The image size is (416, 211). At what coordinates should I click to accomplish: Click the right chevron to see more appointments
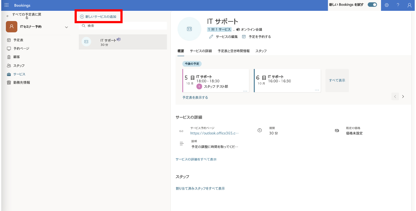[403, 96]
